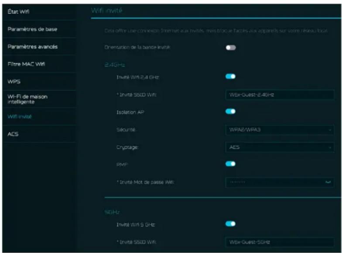
Task: Open the Cryptage AES dropdown
Action: (280, 147)
